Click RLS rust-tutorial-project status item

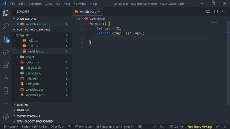click(x=113, y=126)
